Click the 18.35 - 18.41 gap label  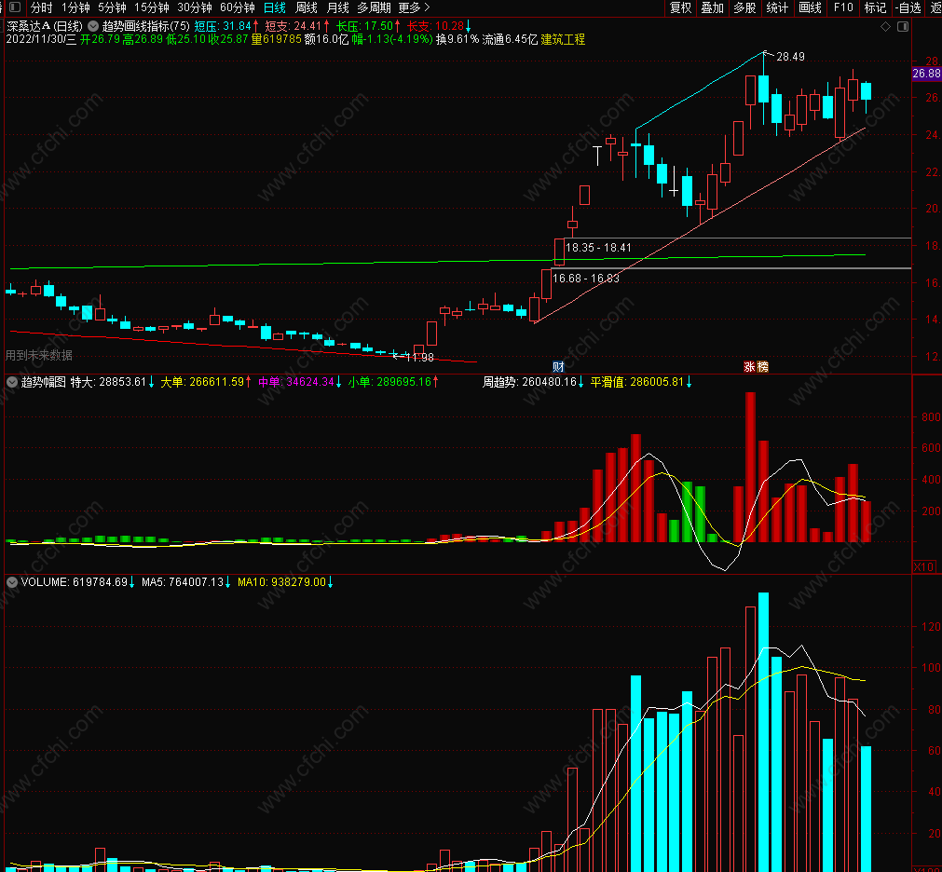click(598, 248)
